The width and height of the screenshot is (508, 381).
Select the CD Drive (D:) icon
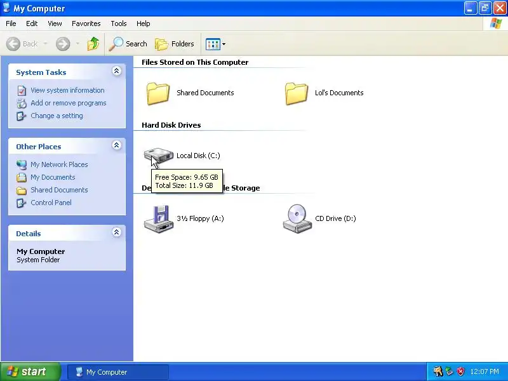pyautogui.click(x=297, y=218)
